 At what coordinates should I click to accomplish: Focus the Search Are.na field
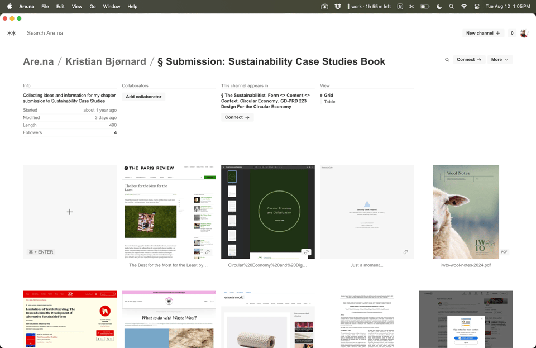pos(45,33)
